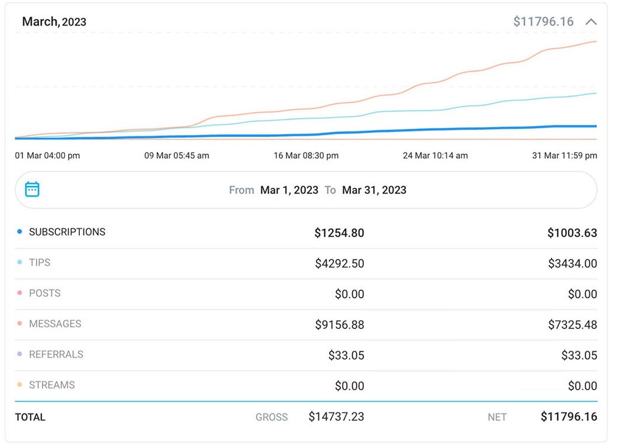Viewport: 621px width, 448px height.
Task: Select the Mar 1, 2023 start date
Action: click(289, 190)
